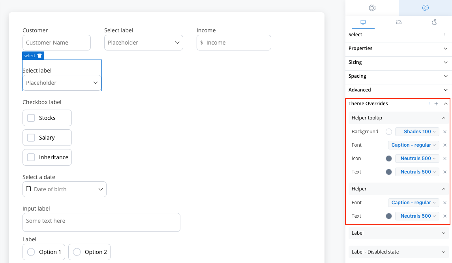
Task: Open the top-row Select label dropdown
Action: tap(144, 43)
